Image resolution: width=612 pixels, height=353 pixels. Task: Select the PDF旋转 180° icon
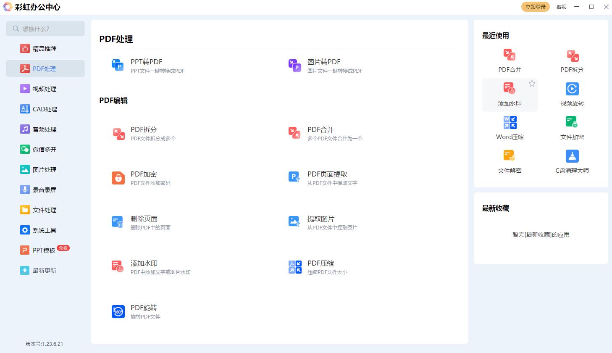[x=118, y=311]
